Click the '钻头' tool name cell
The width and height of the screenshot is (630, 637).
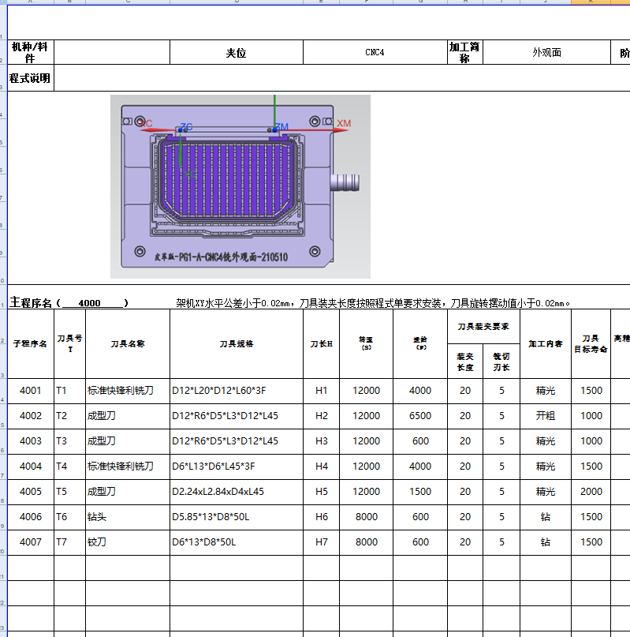[x=128, y=517]
